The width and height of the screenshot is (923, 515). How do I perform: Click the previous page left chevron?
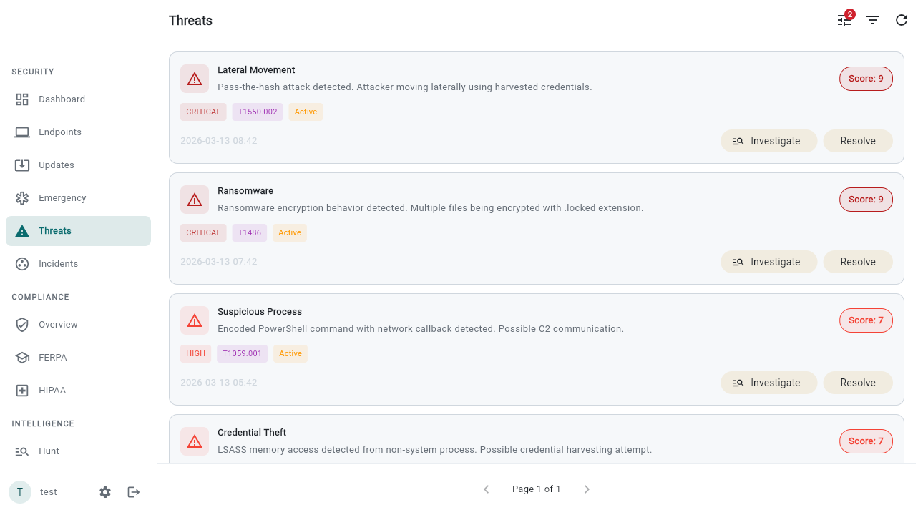(x=487, y=489)
